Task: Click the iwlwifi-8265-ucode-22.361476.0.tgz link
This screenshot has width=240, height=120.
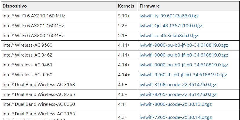Action: (178, 94)
